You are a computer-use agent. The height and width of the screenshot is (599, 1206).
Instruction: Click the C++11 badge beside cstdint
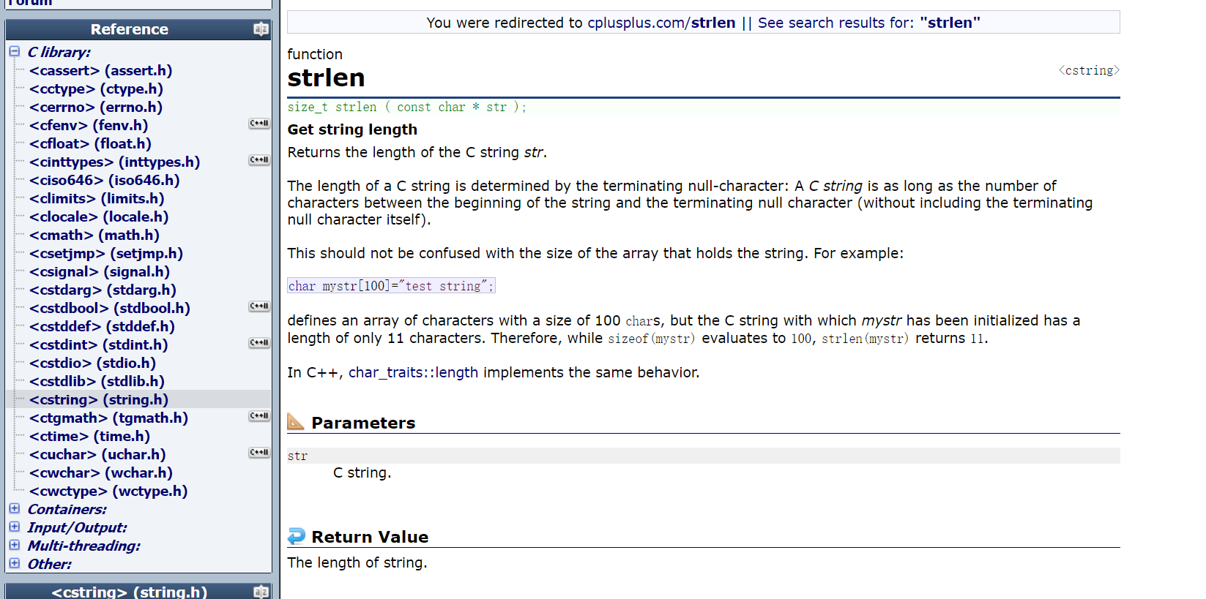[x=259, y=343]
